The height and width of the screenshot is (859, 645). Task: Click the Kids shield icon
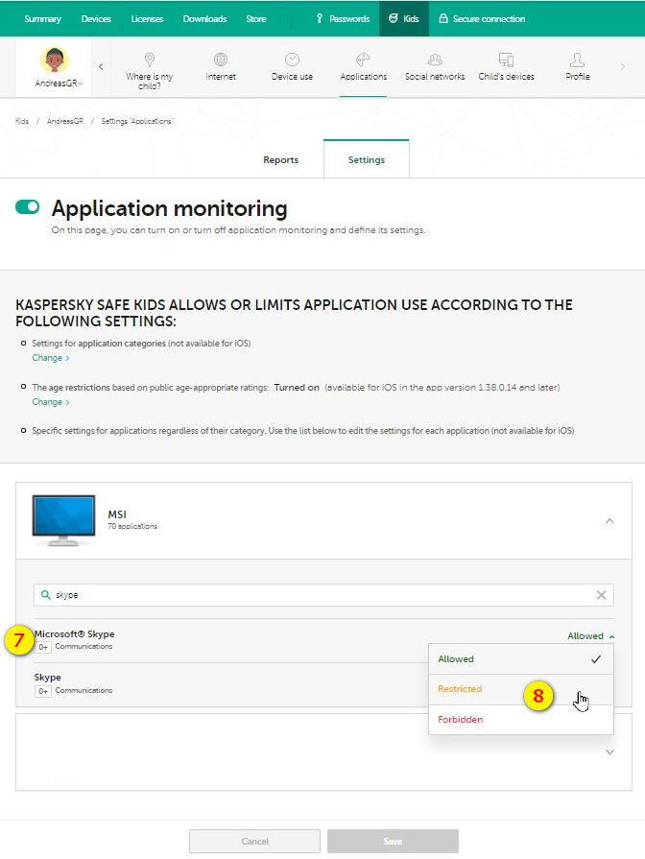coord(393,18)
